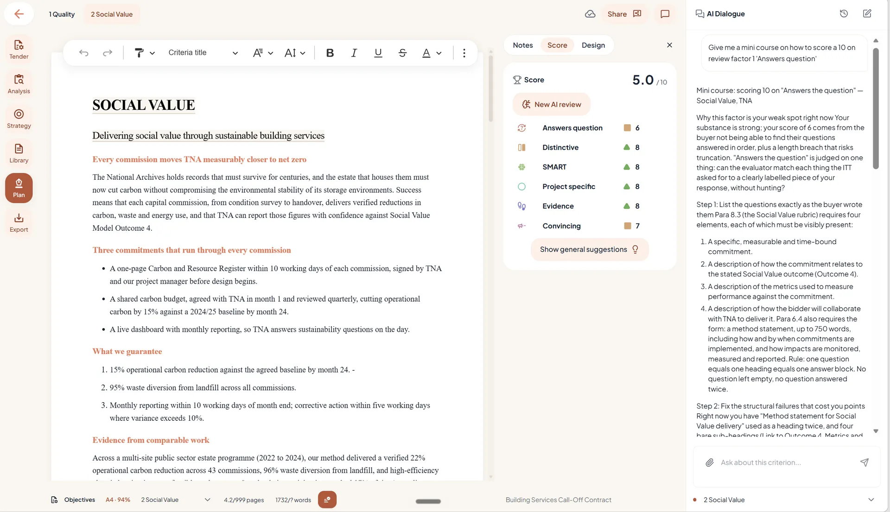Viewport: 890px width, 512px height.
Task: View AI Dialogue history
Action: pyautogui.click(x=844, y=14)
